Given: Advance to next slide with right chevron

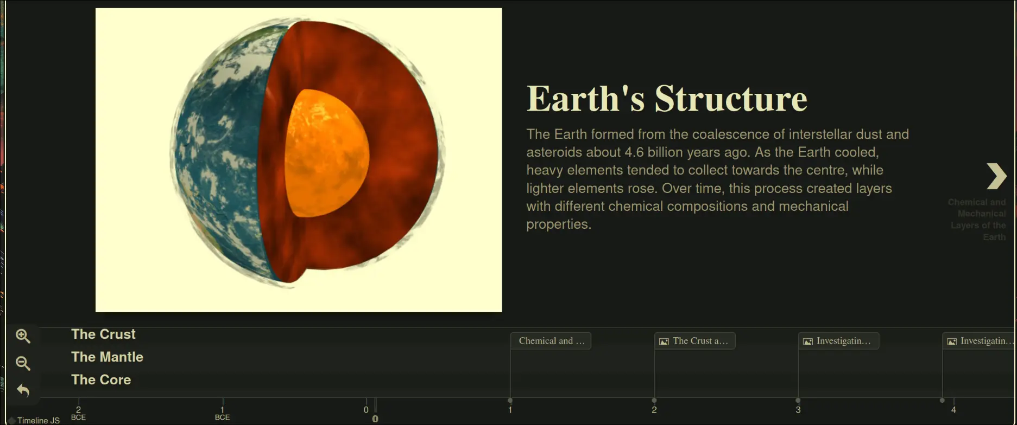Looking at the screenshot, I should click(x=996, y=176).
